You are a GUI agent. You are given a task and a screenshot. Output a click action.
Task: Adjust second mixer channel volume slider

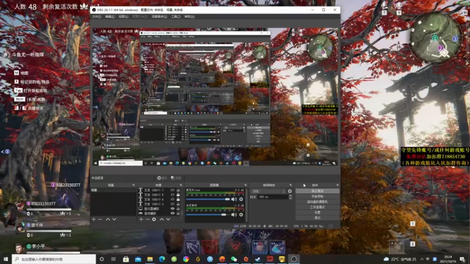pos(208,214)
